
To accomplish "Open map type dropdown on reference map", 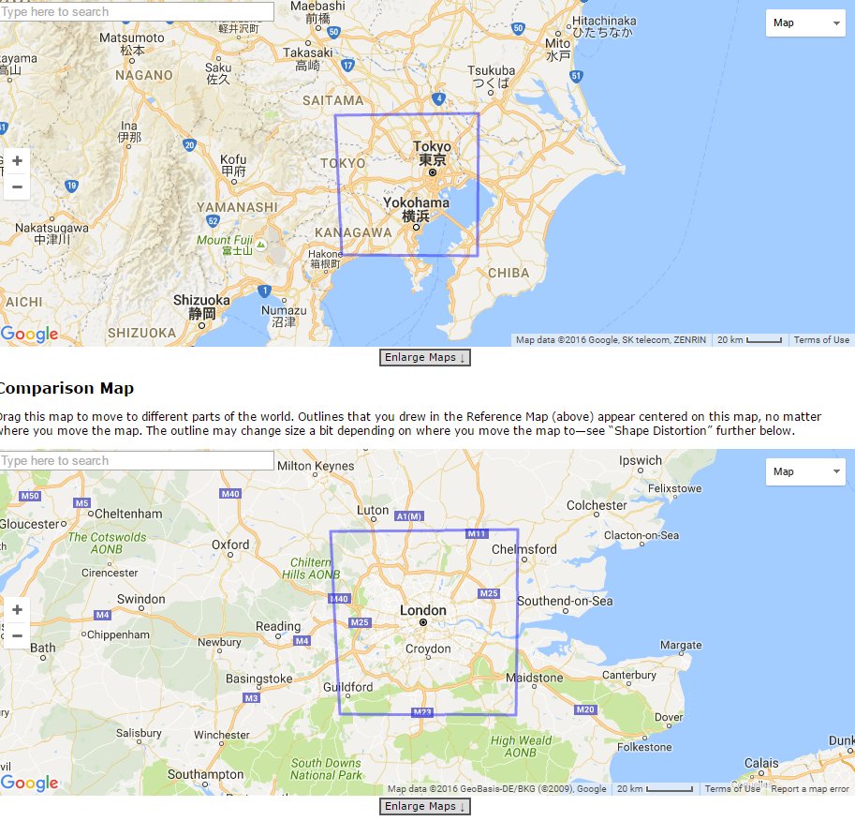I will tap(805, 22).
